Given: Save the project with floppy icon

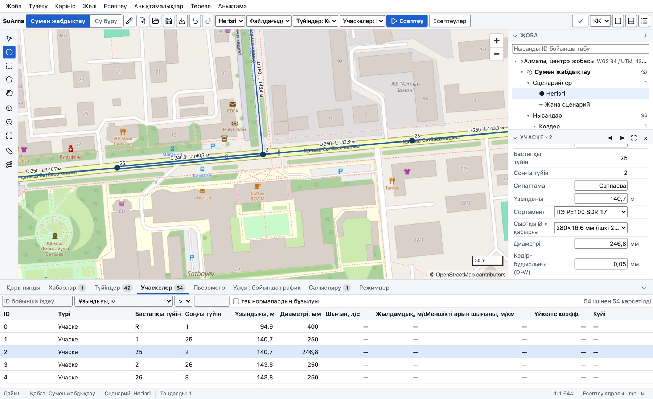Looking at the screenshot, I should 169,21.
